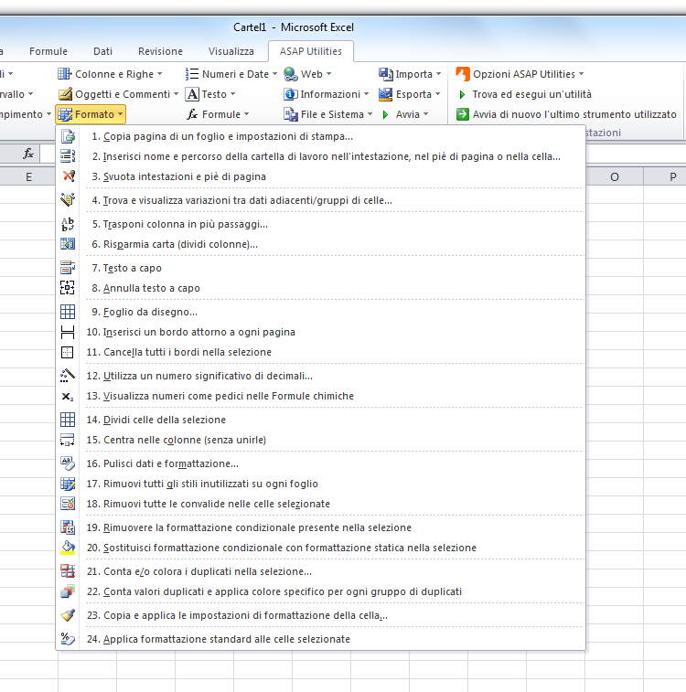Viewport: 686px width, 692px height.
Task: Click the paper saver icon beside item 6
Action: [x=68, y=244]
